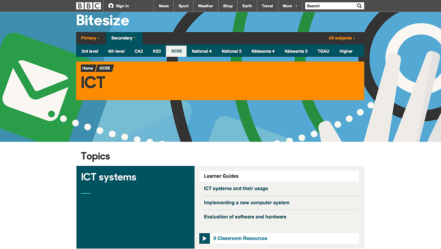The height and width of the screenshot is (249, 441).
Task: Select the Nàiseanta 4 tab
Action: [263, 51]
